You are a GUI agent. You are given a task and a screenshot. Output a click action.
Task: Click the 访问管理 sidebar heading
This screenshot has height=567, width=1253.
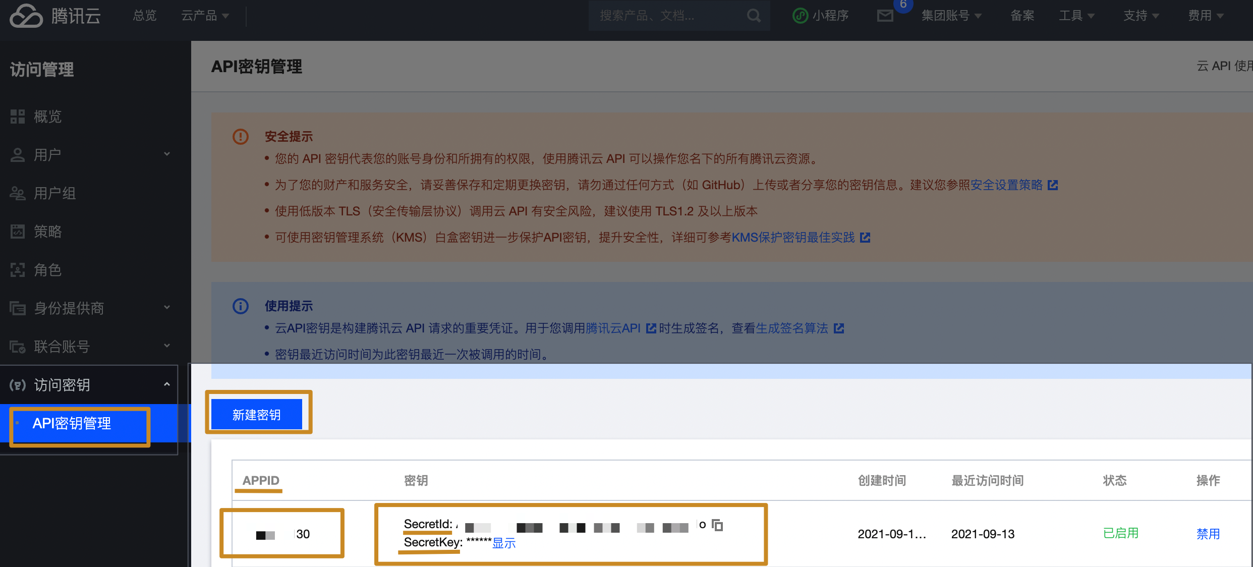pyautogui.click(x=42, y=69)
